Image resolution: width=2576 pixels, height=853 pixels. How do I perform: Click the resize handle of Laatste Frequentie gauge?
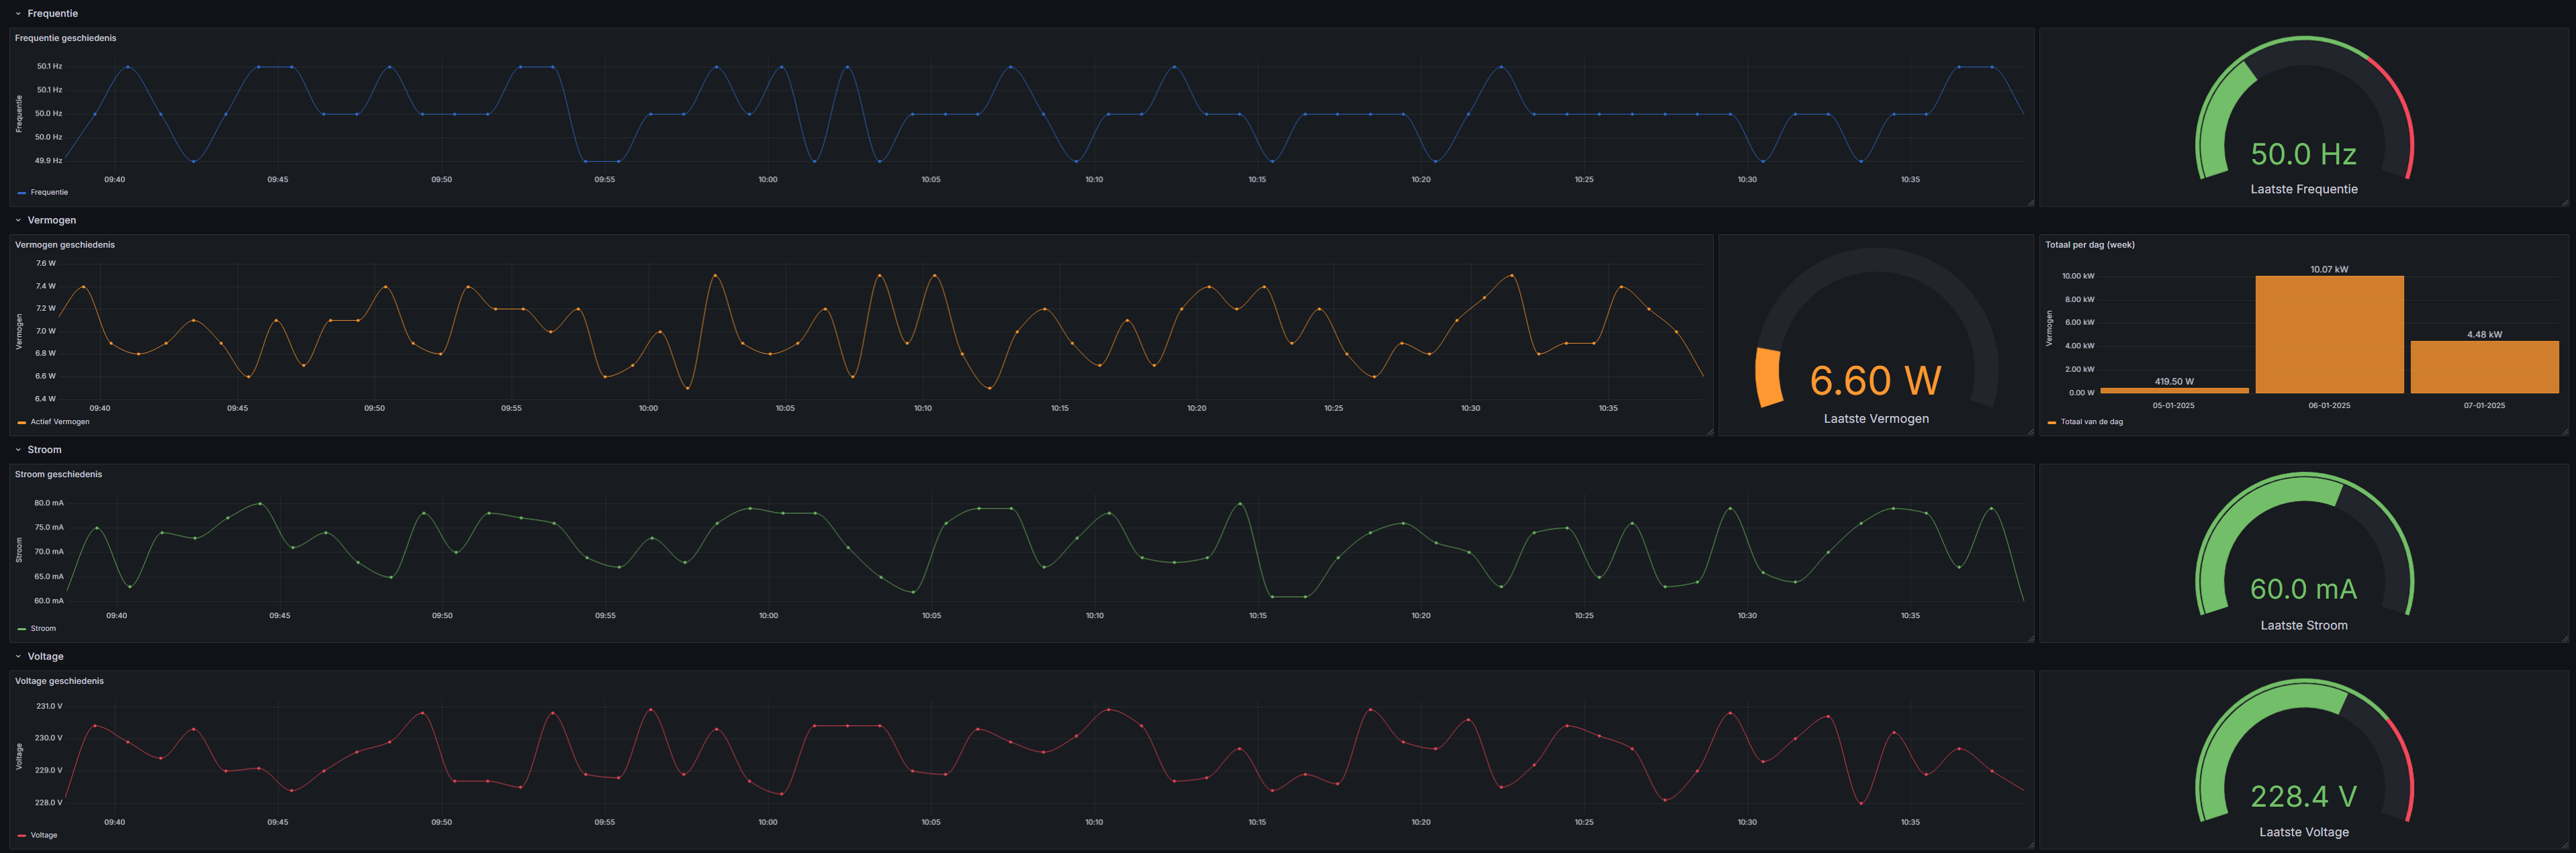click(2565, 203)
